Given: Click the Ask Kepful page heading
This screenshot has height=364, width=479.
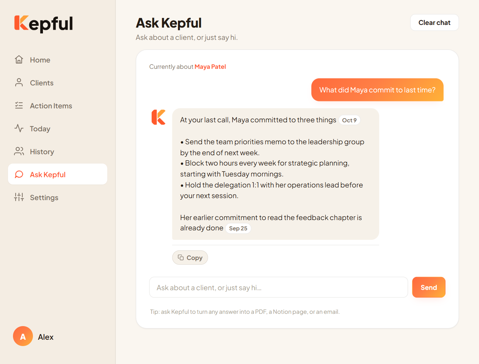Looking at the screenshot, I should pos(169,23).
